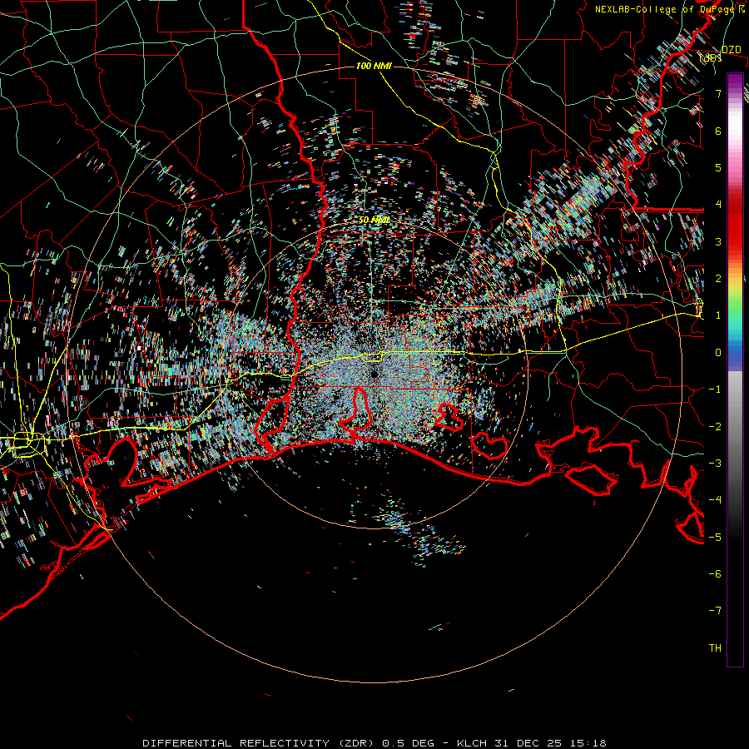Click the TH label on color scale

coord(715,648)
